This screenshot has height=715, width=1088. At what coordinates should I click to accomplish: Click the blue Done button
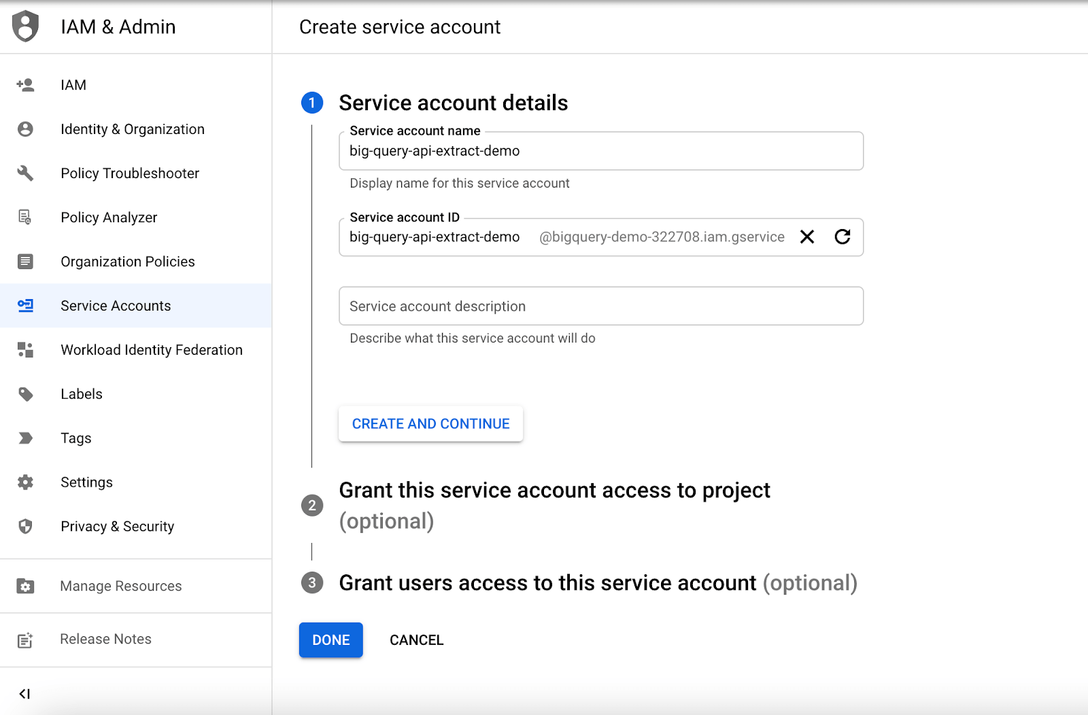click(x=330, y=640)
